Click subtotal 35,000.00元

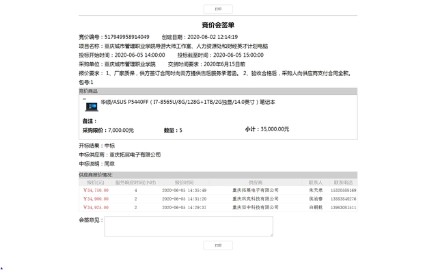click(x=275, y=129)
